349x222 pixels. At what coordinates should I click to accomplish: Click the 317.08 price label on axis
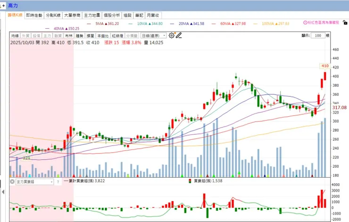click(x=340, y=108)
